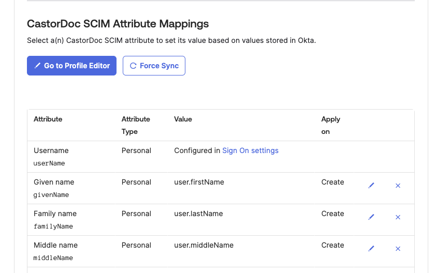Click the circular sync icon beside Force Sync

tap(133, 66)
